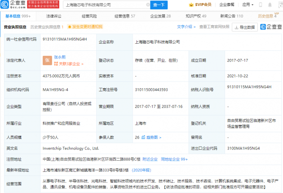Switch to the 基本信息 tab
Viewport: 283px width, 193px height.
18,16
